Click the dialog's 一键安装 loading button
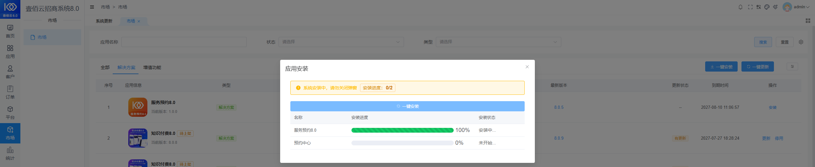The width and height of the screenshot is (815, 167). coord(407,106)
